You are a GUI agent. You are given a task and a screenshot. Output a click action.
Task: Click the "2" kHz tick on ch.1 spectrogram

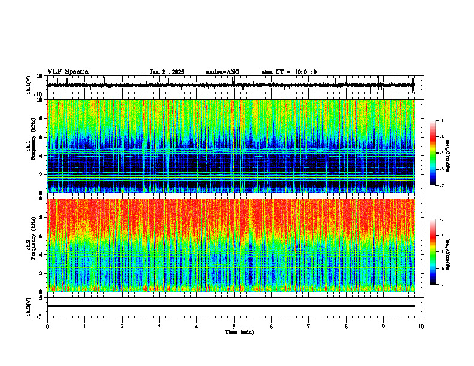tap(42, 175)
